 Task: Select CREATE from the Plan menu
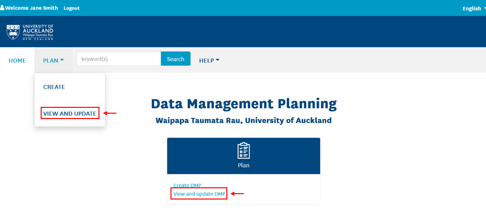(54, 87)
